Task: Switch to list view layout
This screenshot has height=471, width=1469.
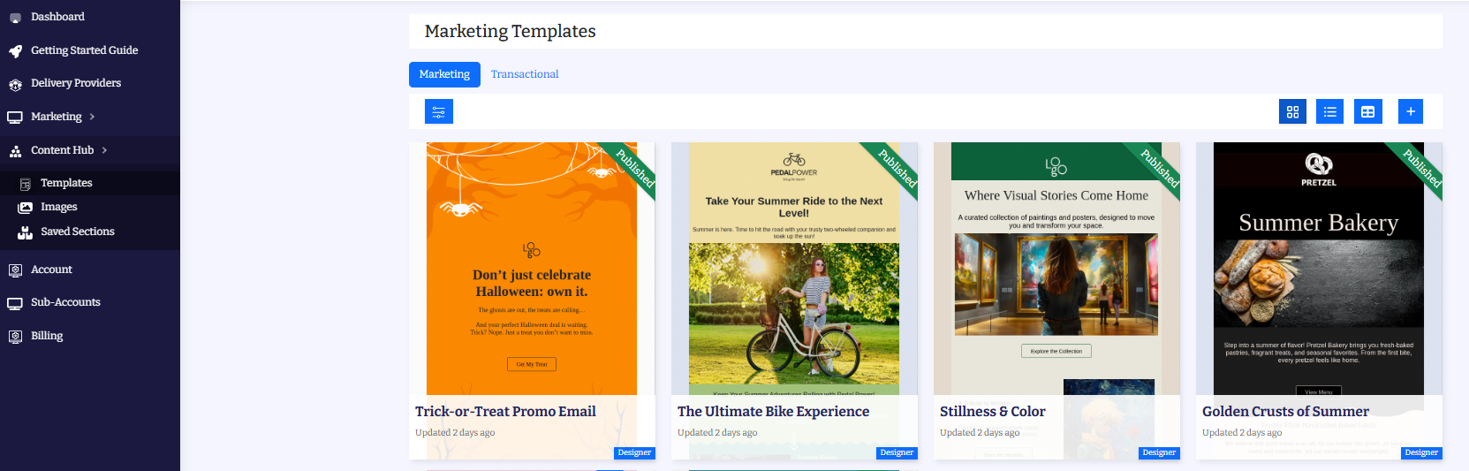Action: 1329,111
